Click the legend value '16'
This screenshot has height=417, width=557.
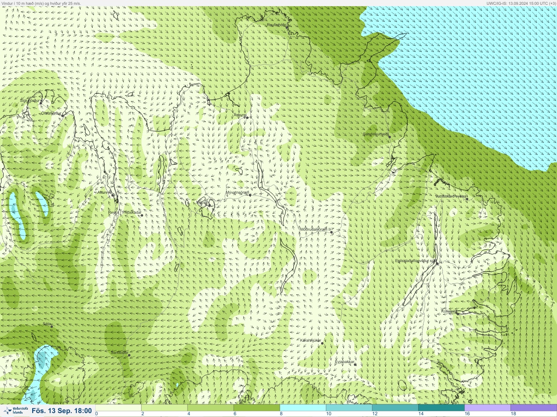[467, 414]
